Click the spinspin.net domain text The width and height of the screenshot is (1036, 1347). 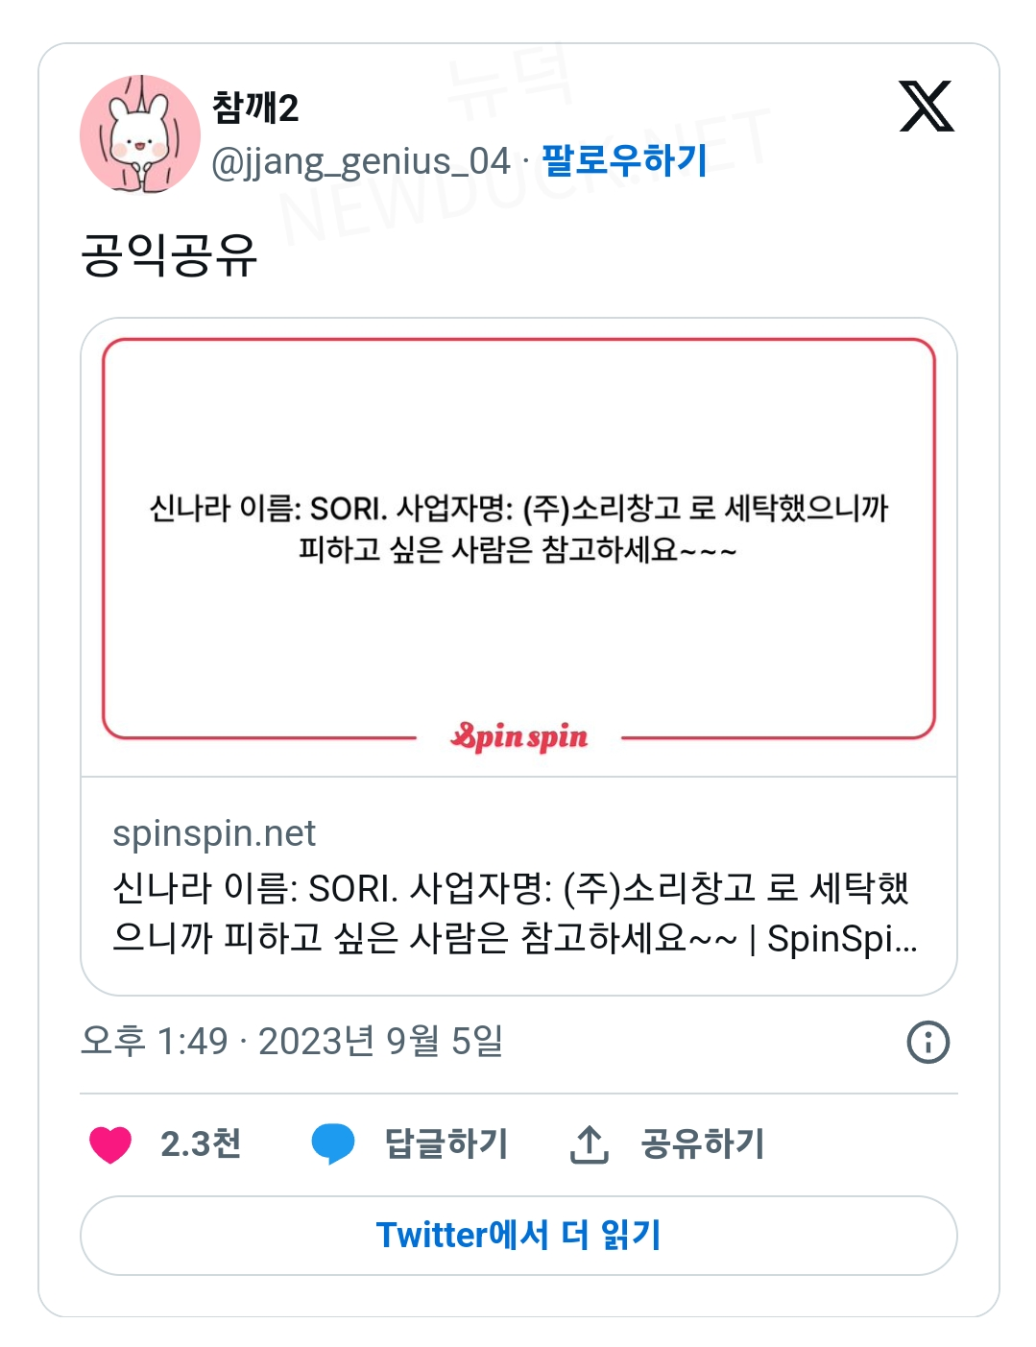coord(214,833)
